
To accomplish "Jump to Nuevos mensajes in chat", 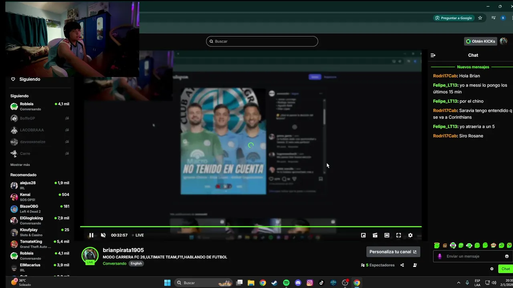I will click(473, 67).
